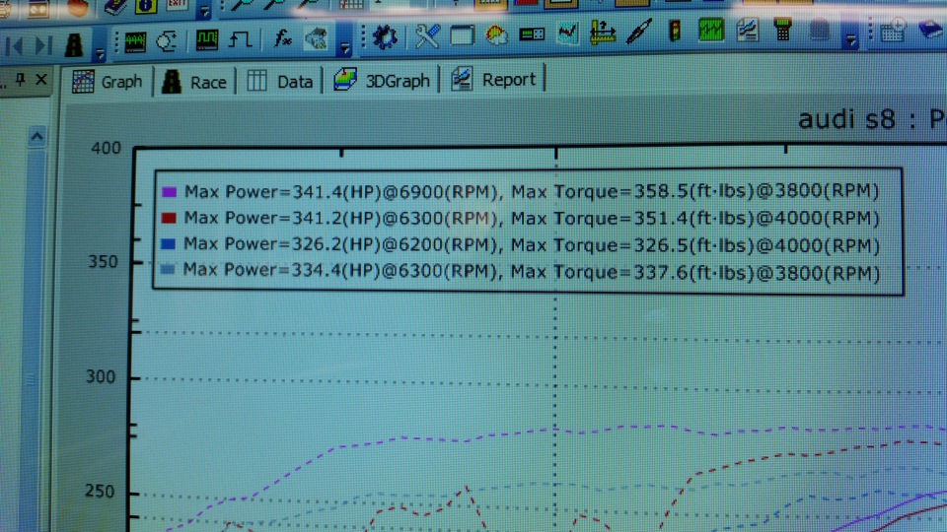Click the 350 y-axis label
This screenshot has width=947, height=532.
click(104, 262)
